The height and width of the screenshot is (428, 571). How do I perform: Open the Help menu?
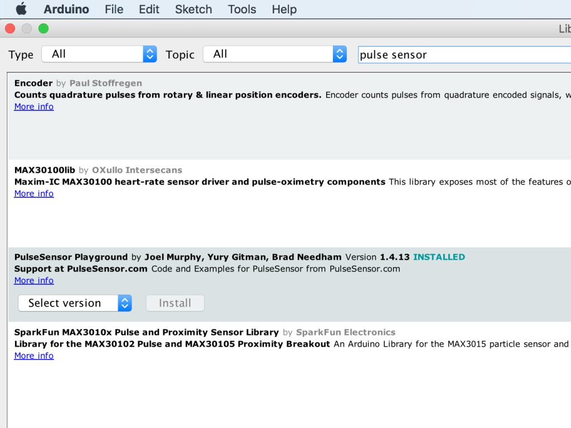tap(284, 9)
